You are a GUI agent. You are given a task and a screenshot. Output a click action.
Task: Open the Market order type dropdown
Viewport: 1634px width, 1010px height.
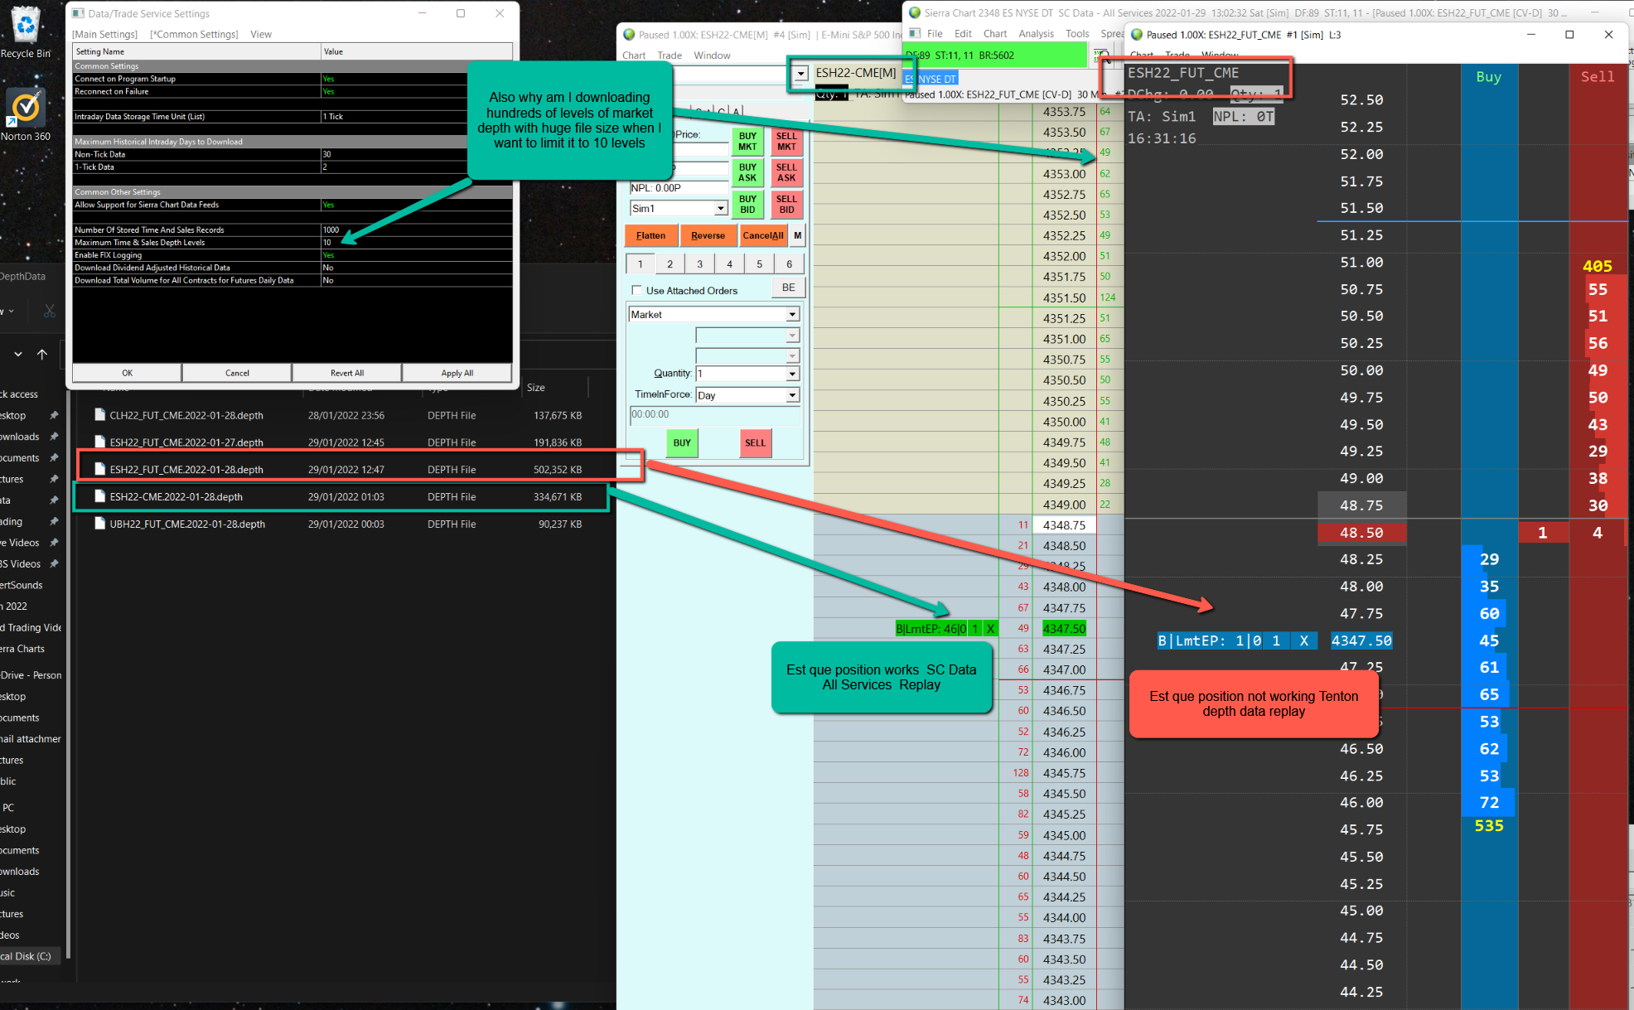tap(793, 315)
